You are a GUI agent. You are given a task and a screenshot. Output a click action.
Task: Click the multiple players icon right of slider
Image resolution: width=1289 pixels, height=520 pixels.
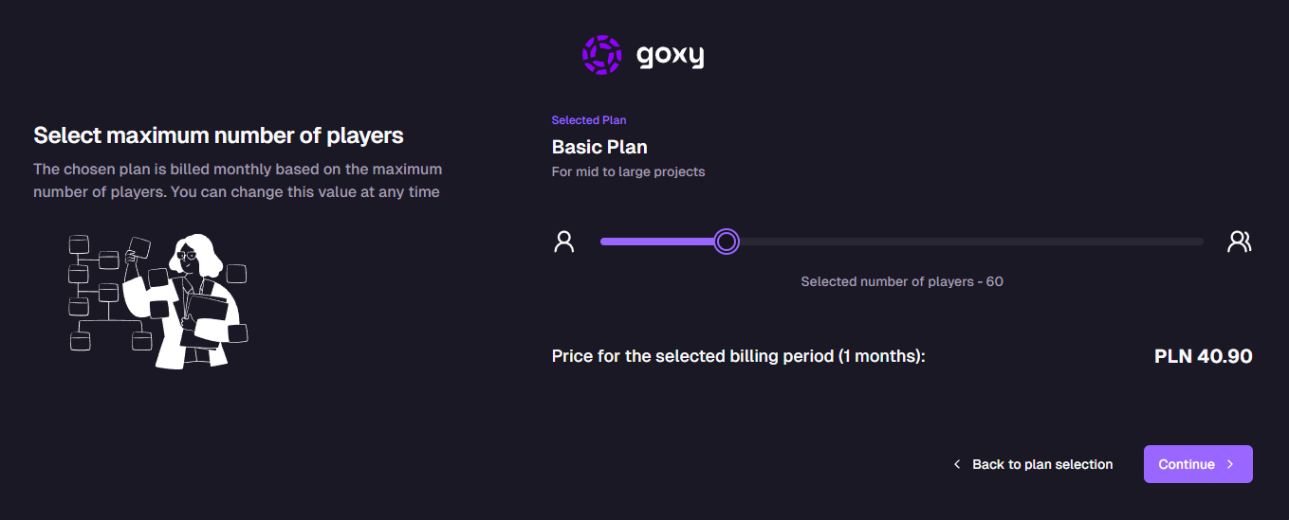(1239, 242)
